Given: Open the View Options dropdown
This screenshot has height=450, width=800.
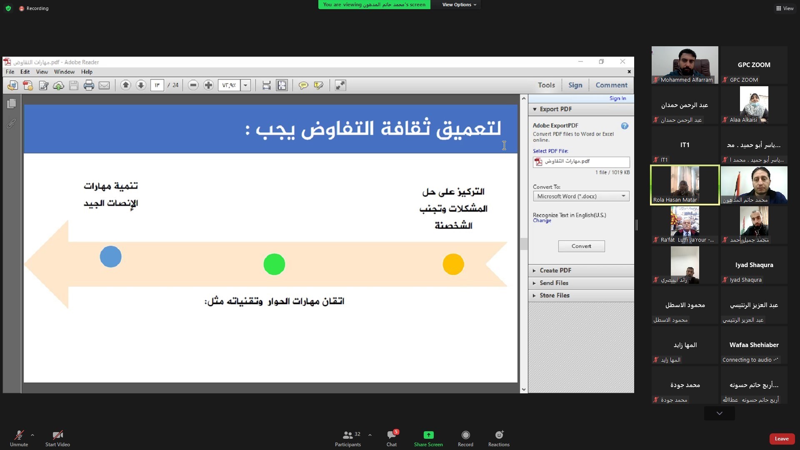Looking at the screenshot, I should coord(459,5).
